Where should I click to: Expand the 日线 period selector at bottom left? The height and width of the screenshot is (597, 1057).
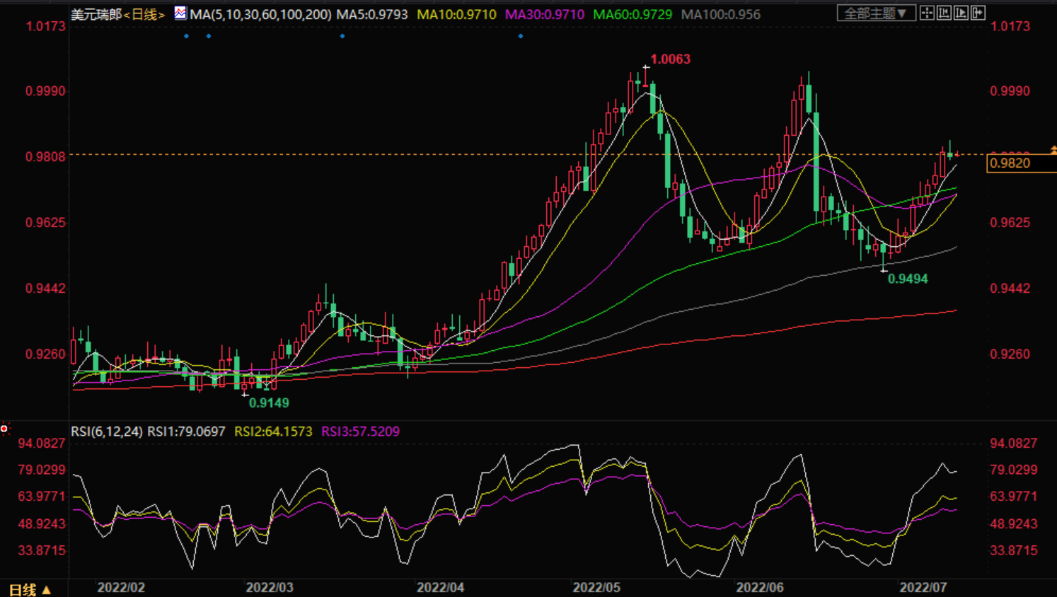point(30,589)
